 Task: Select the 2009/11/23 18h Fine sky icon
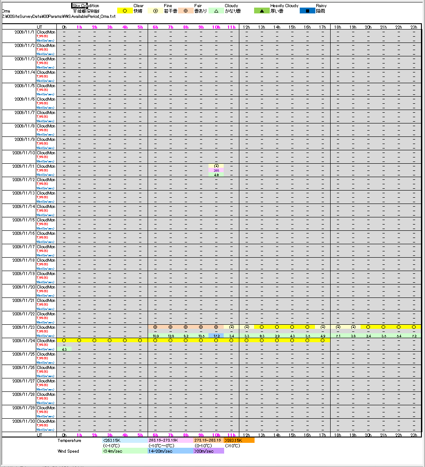click(338, 327)
